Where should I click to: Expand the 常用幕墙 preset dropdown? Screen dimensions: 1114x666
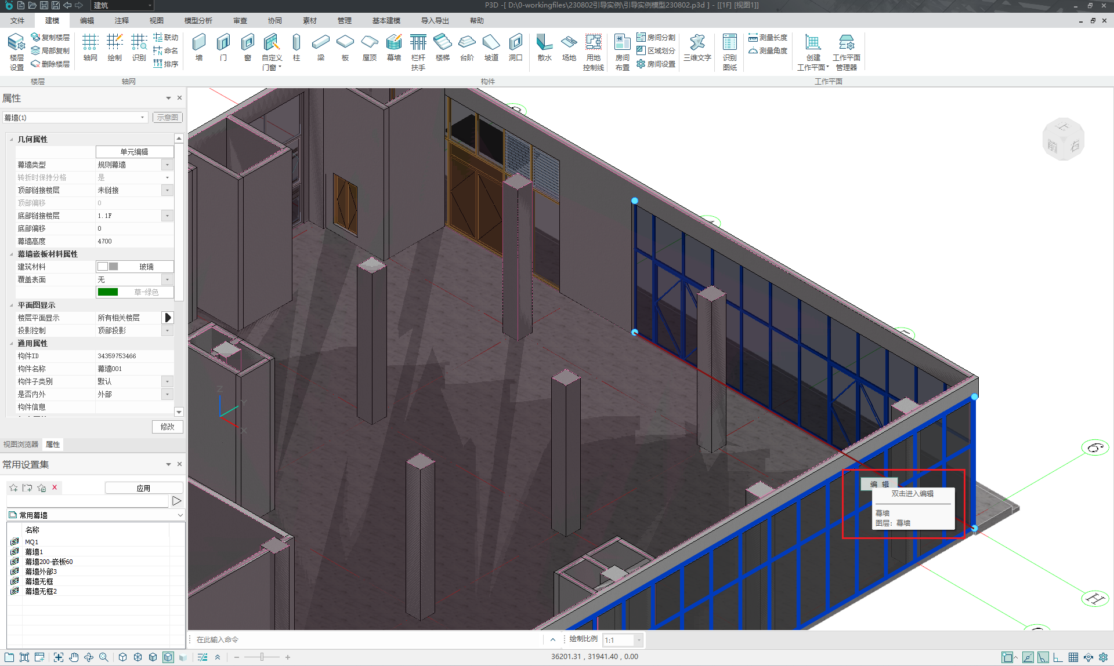click(x=180, y=515)
